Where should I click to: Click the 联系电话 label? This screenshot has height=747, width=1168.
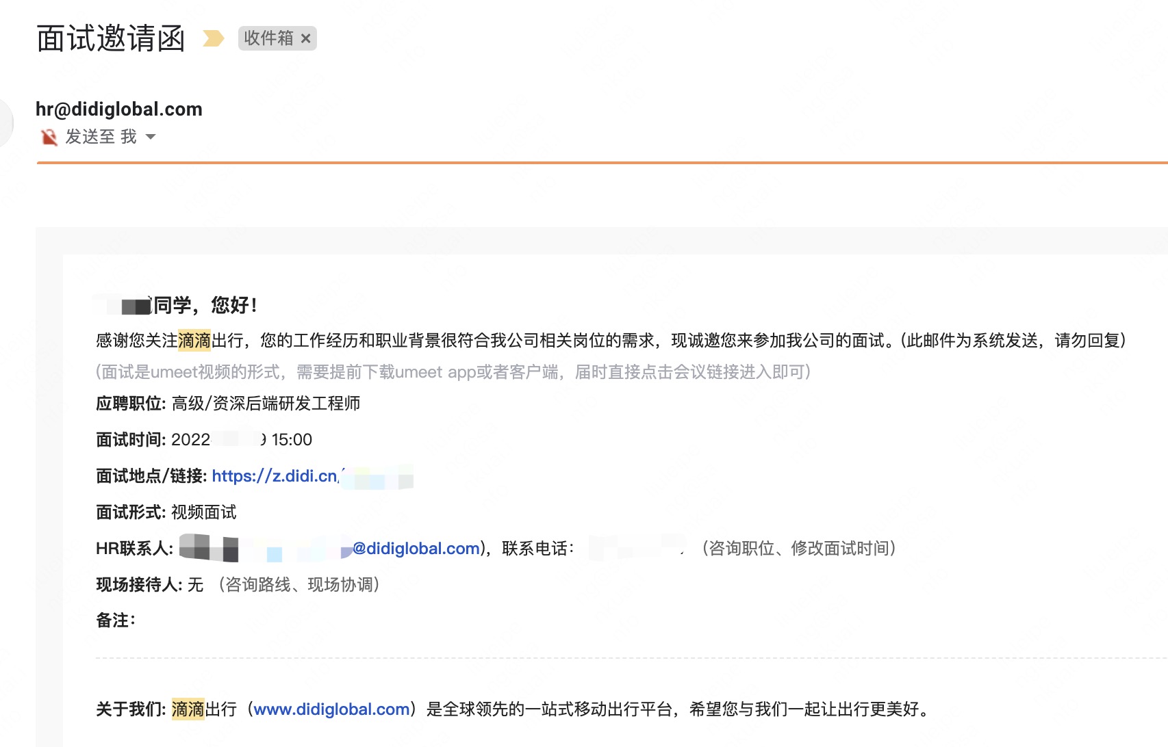538,549
